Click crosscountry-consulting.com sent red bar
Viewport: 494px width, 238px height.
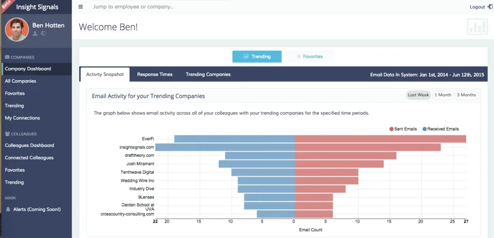[314, 214]
